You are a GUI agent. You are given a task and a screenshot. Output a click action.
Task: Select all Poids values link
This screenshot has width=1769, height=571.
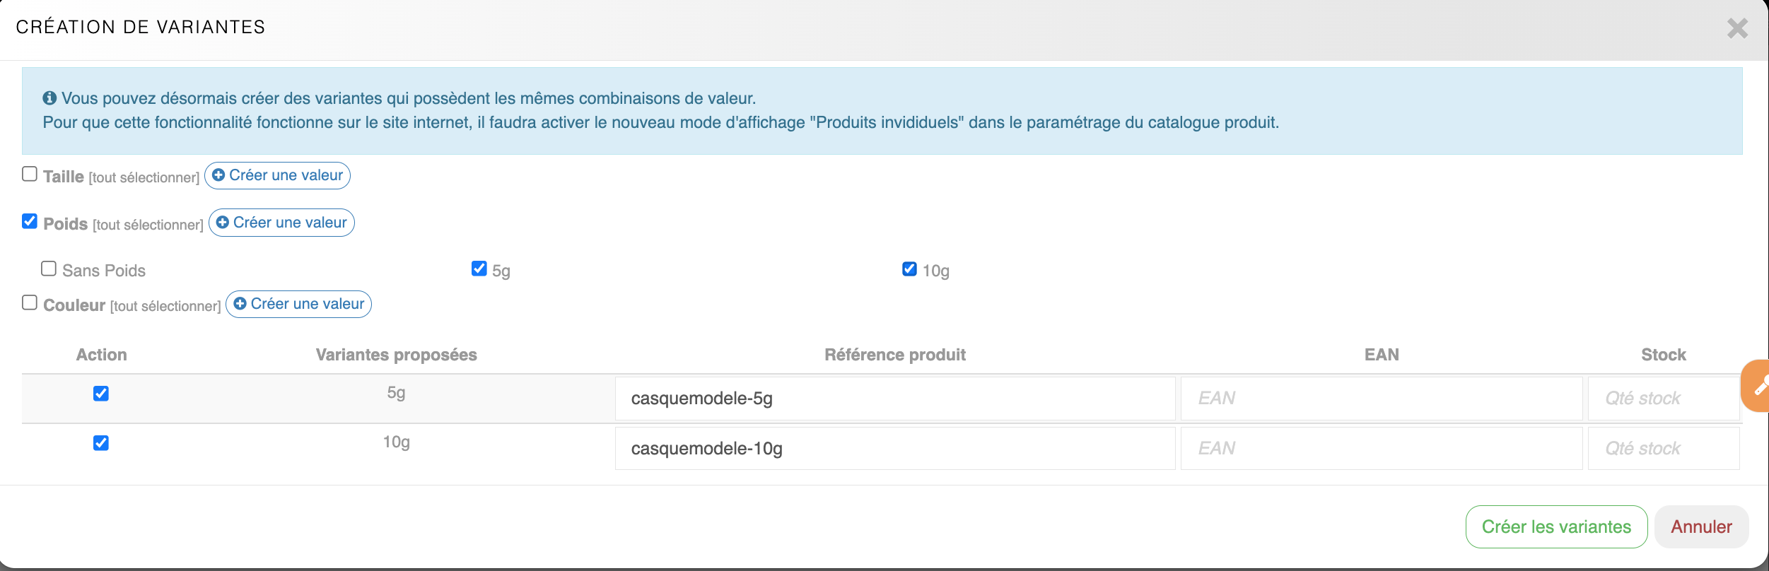click(148, 225)
